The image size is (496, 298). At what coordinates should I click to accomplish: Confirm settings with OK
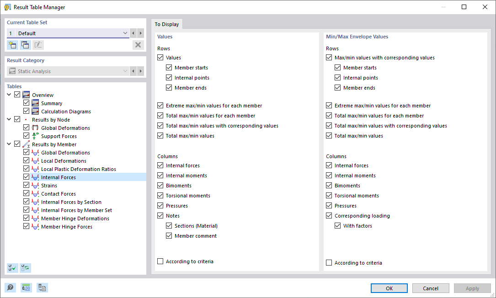[389, 288]
